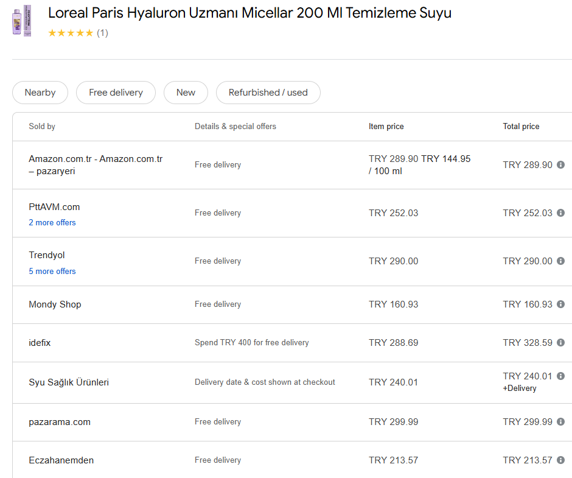Open the Amazon.com.tr pazaryeri seller link

click(96, 164)
